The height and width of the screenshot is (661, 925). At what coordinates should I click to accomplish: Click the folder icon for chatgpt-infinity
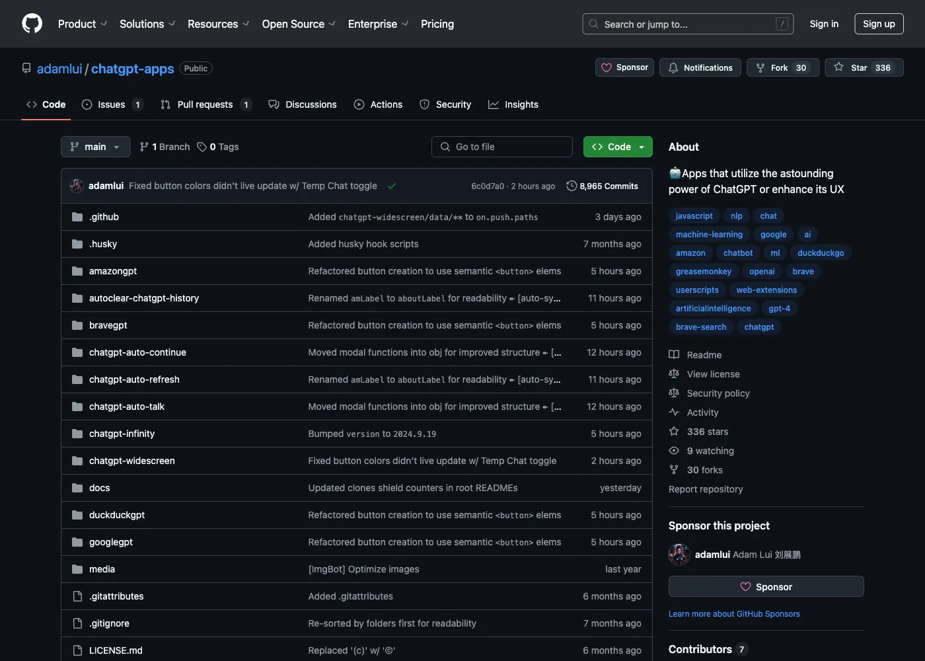[x=77, y=434]
